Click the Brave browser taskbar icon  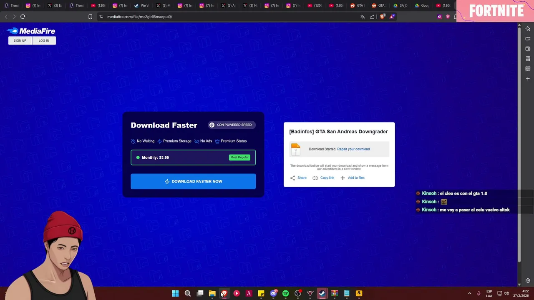[x=224, y=293]
